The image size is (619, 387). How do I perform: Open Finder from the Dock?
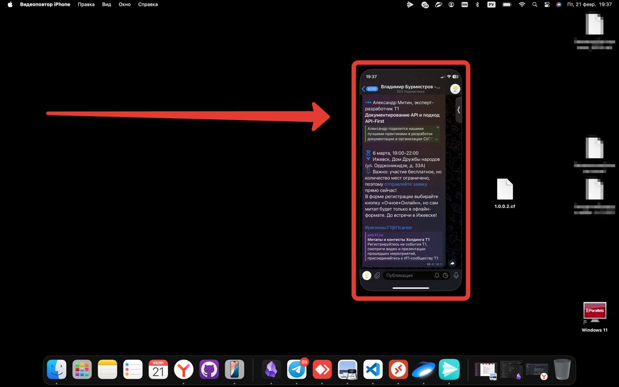coord(57,370)
